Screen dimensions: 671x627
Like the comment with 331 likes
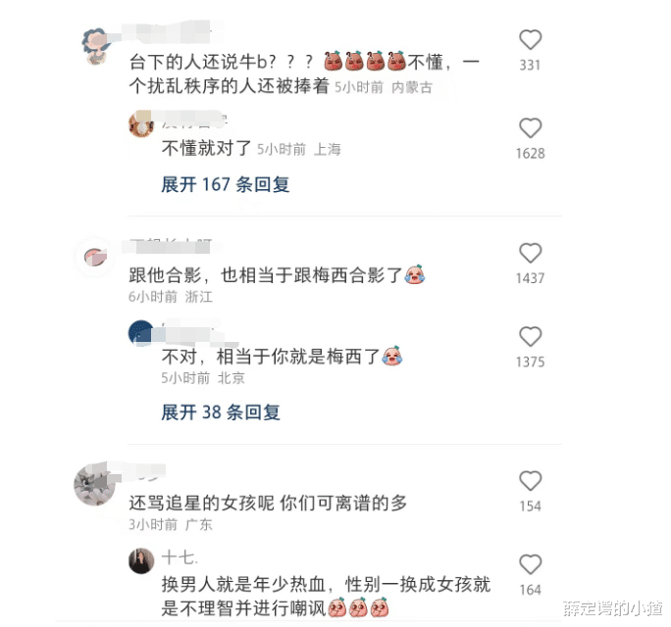(530, 40)
